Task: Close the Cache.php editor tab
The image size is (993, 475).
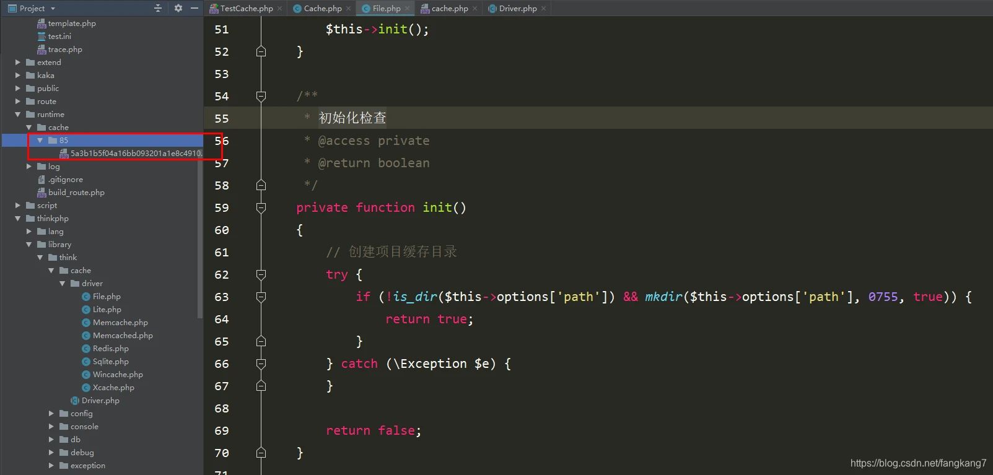Action: click(349, 9)
